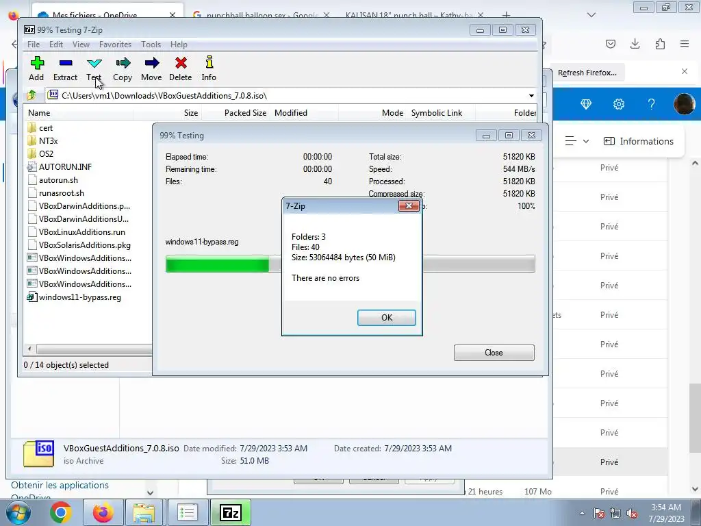Open Firefox list all tabs chevron
The image size is (701, 526).
click(591, 15)
